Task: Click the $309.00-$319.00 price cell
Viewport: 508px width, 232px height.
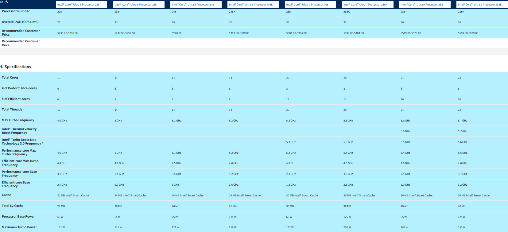Action: (239, 33)
